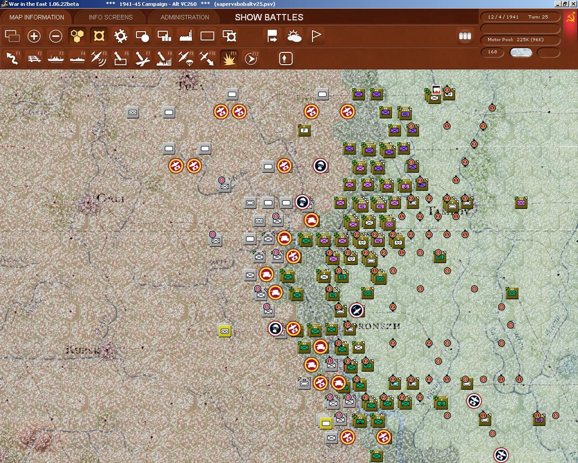Click the Motor Pool 225K readout
Image resolution: width=578 pixels, height=463 pixels.
pyautogui.click(x=521, y=40)
